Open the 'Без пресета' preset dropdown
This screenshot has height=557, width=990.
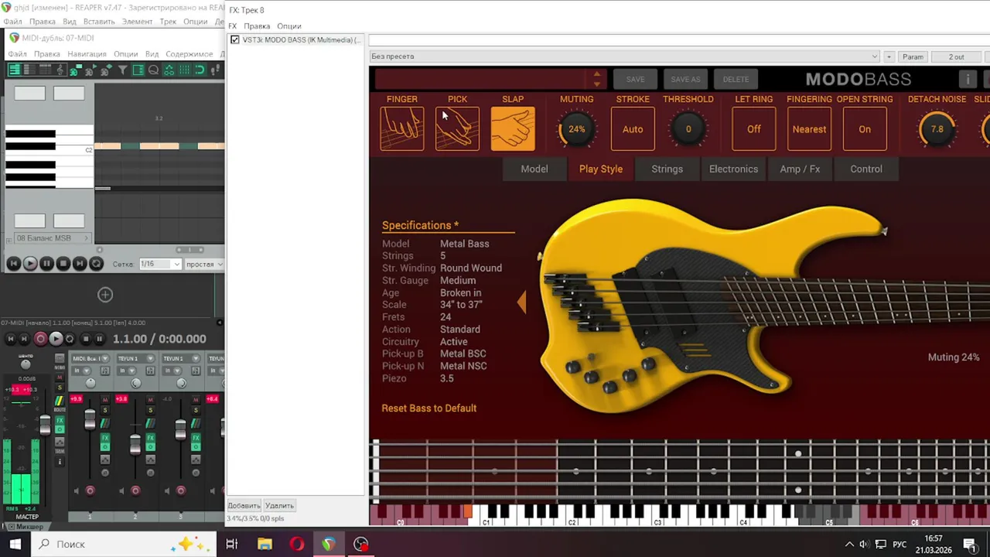624,56
